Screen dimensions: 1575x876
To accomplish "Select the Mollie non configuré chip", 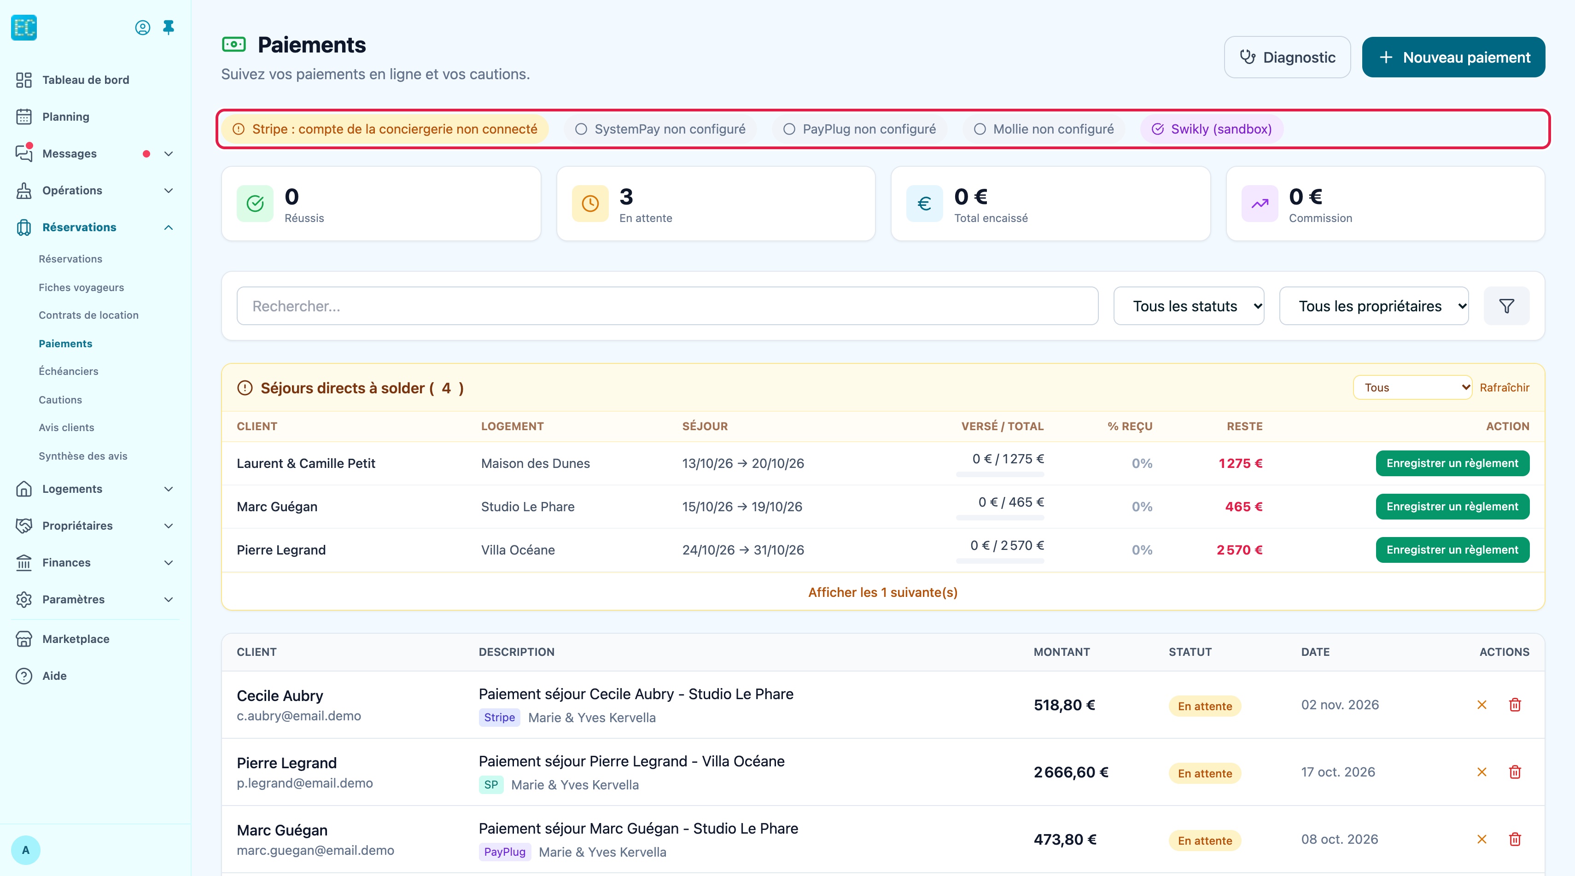I will tap(1044, 129).
